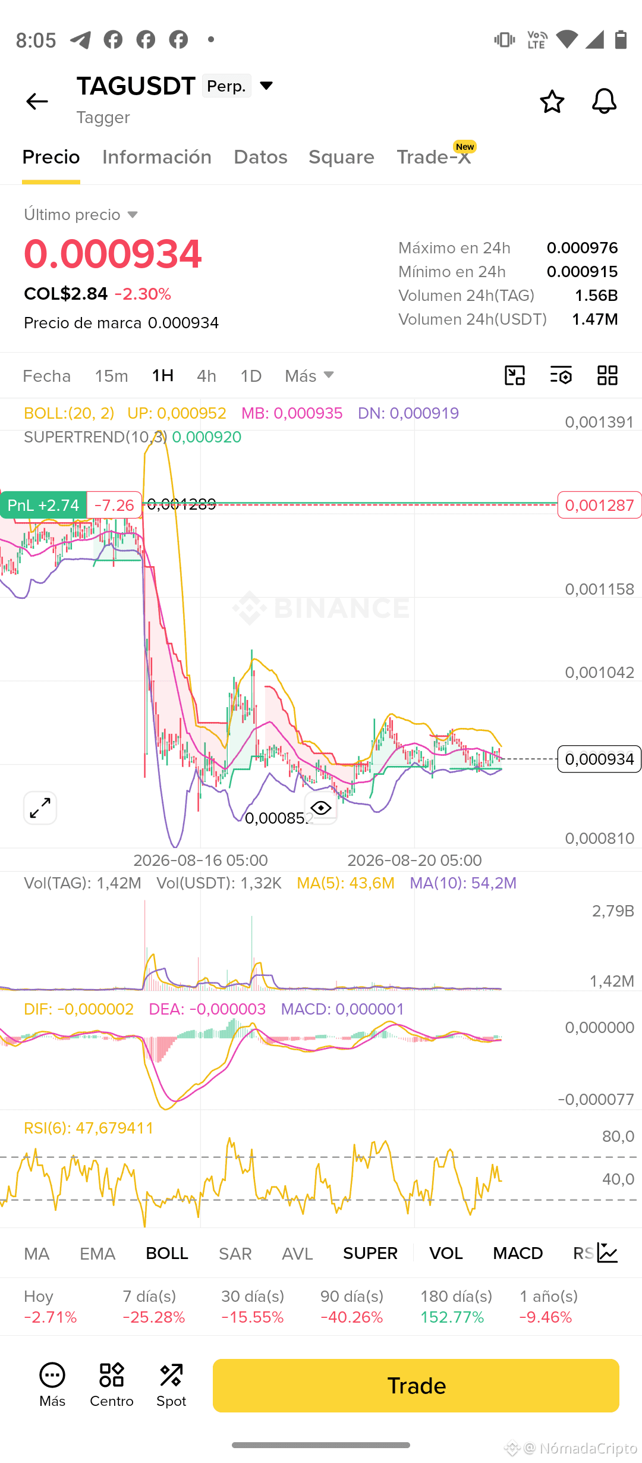
Task: Tap the Perp. contract badge
Action: click(x=226, y=86)
